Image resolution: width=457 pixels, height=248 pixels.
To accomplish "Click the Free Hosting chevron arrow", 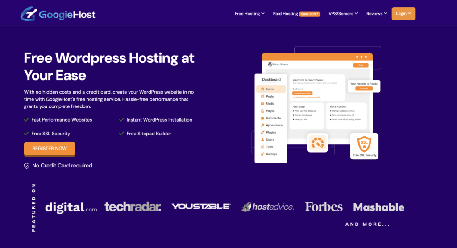I will pos(263,14).
